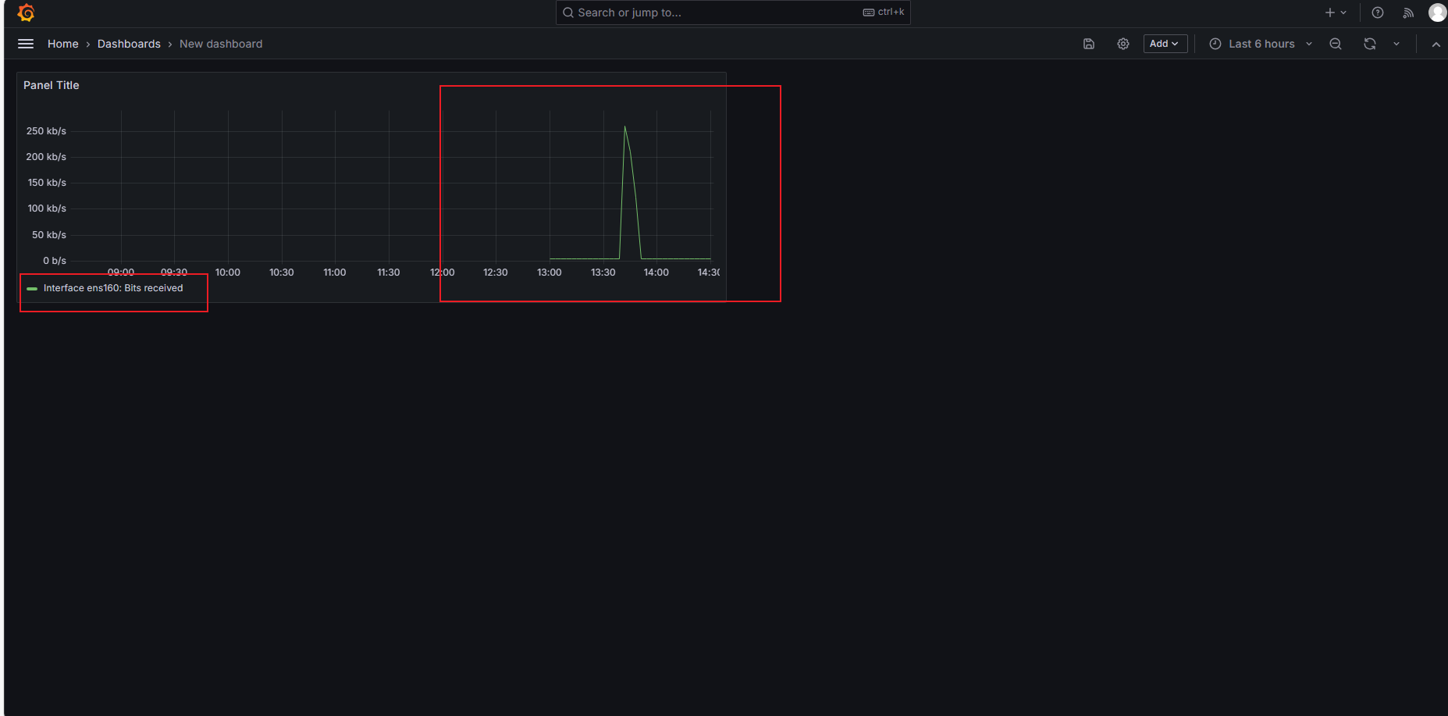Toggle the Interface ens160 Bits received legend

(113, 288)
